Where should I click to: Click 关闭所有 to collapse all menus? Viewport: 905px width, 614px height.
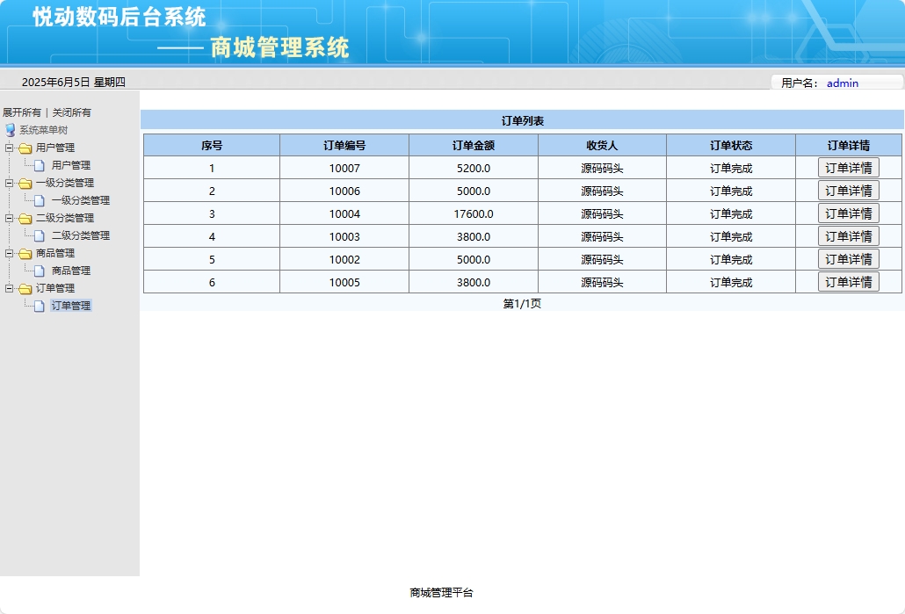tap(71, 112)
